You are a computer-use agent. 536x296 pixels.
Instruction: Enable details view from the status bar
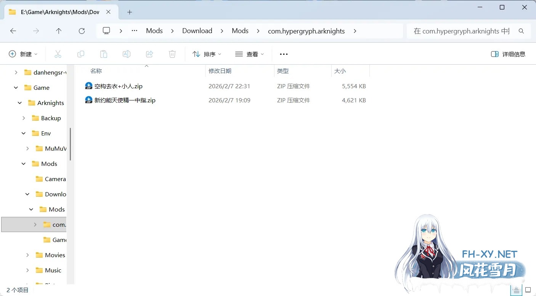516,290
